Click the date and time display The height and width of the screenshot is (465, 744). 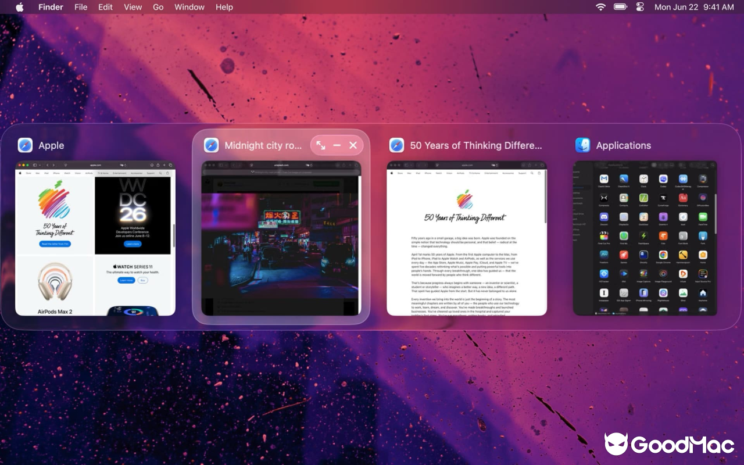(x=694, y=7)
